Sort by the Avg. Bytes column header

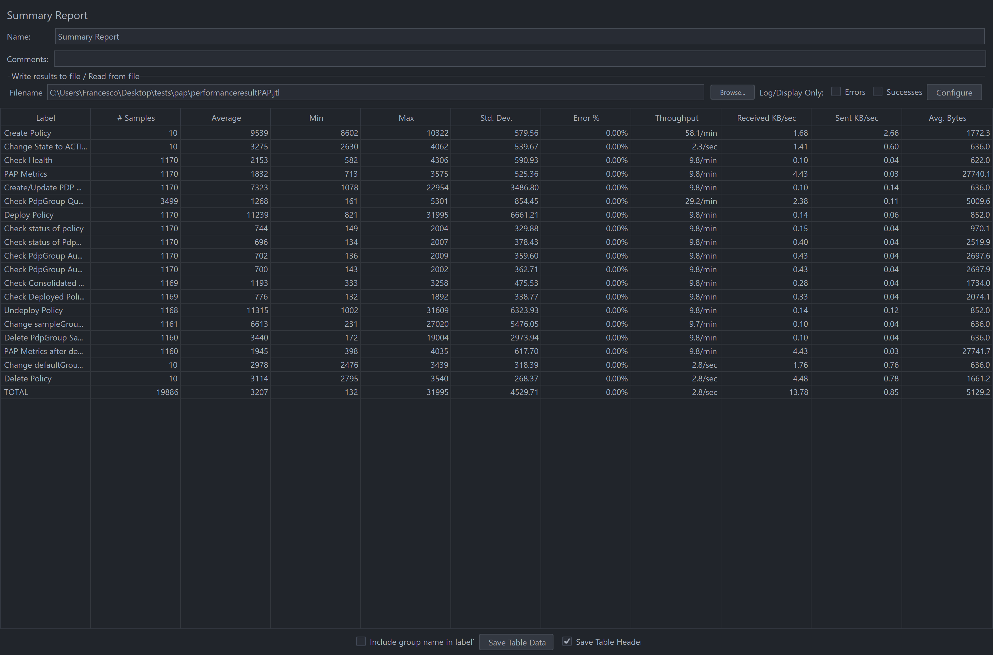(947, 118)
